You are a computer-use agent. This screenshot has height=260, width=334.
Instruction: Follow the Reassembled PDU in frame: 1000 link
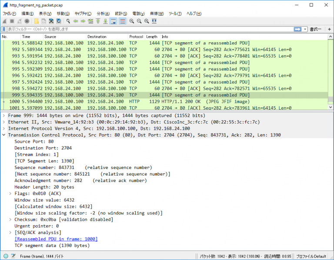tap(56, 239)
